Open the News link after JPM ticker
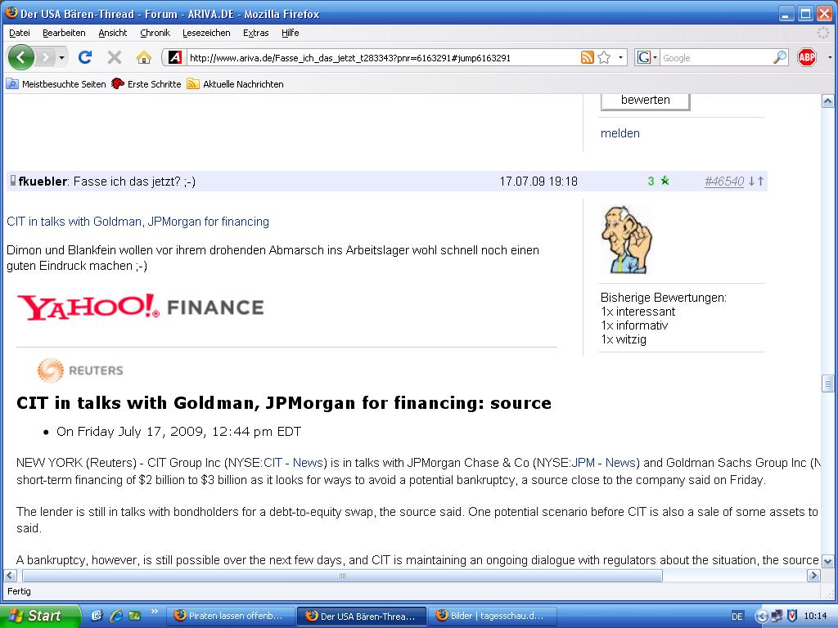 click(620, 463)
